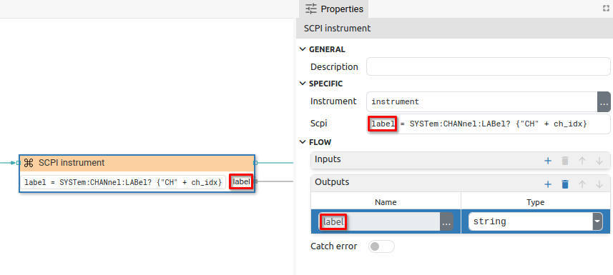Select the Type column header

coord(535,202)
